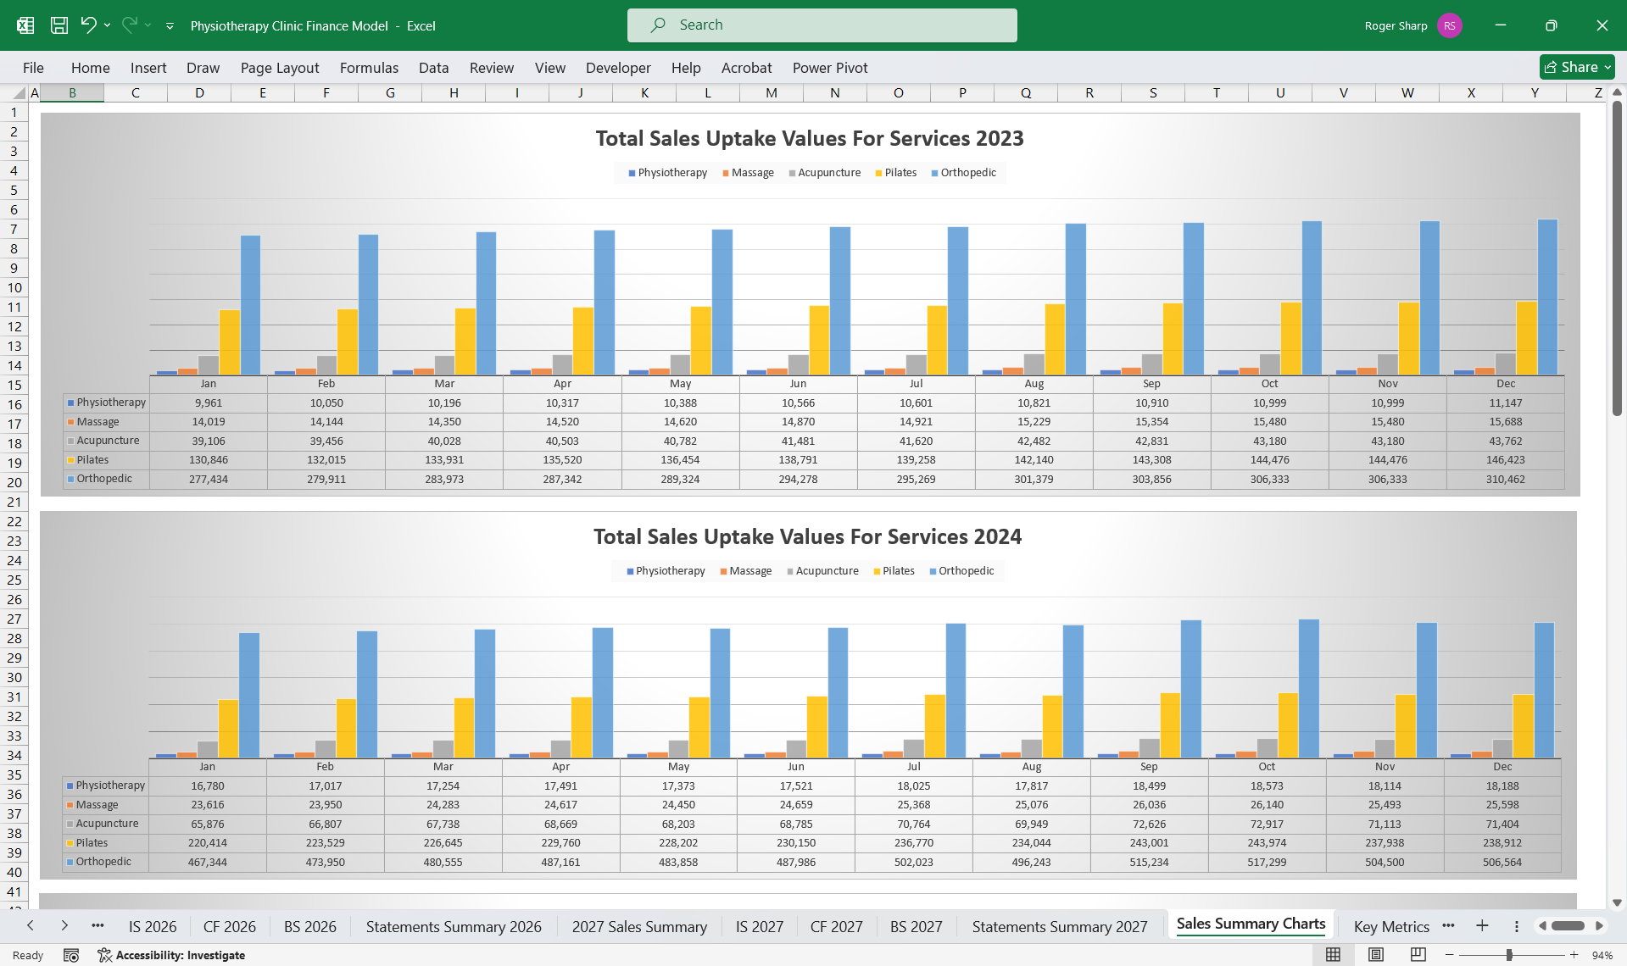Click Acupuncture legend entry in 2023 chart
This screenshot has width=1627, height=966.
click(824, 173)
